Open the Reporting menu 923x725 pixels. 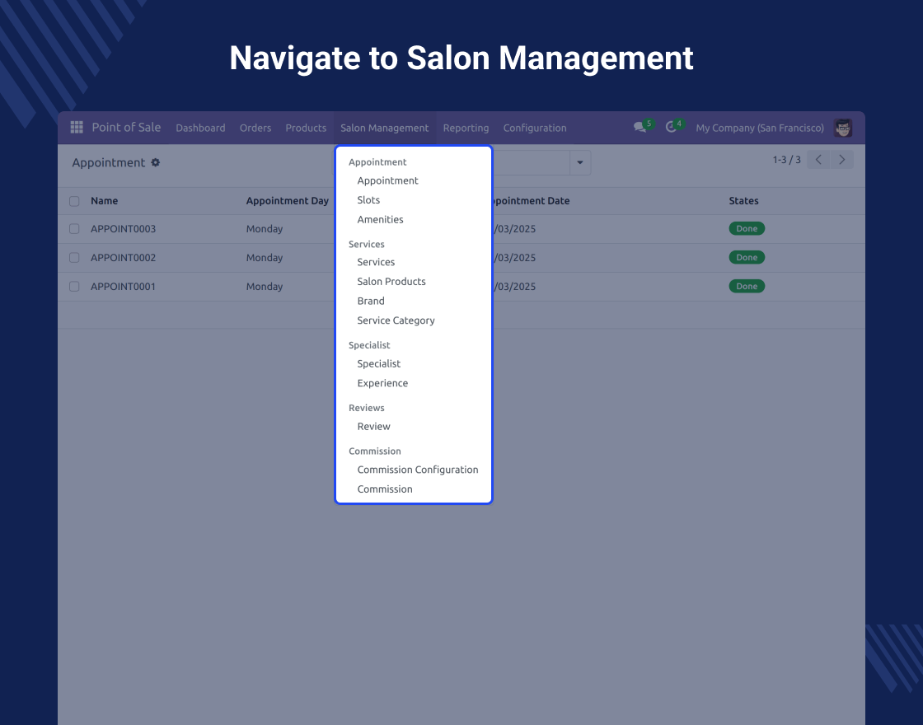click(x=466, y=128)
